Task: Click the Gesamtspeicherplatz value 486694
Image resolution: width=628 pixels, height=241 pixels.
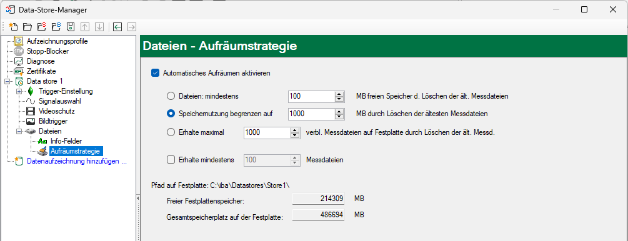Action: (319, 215)
